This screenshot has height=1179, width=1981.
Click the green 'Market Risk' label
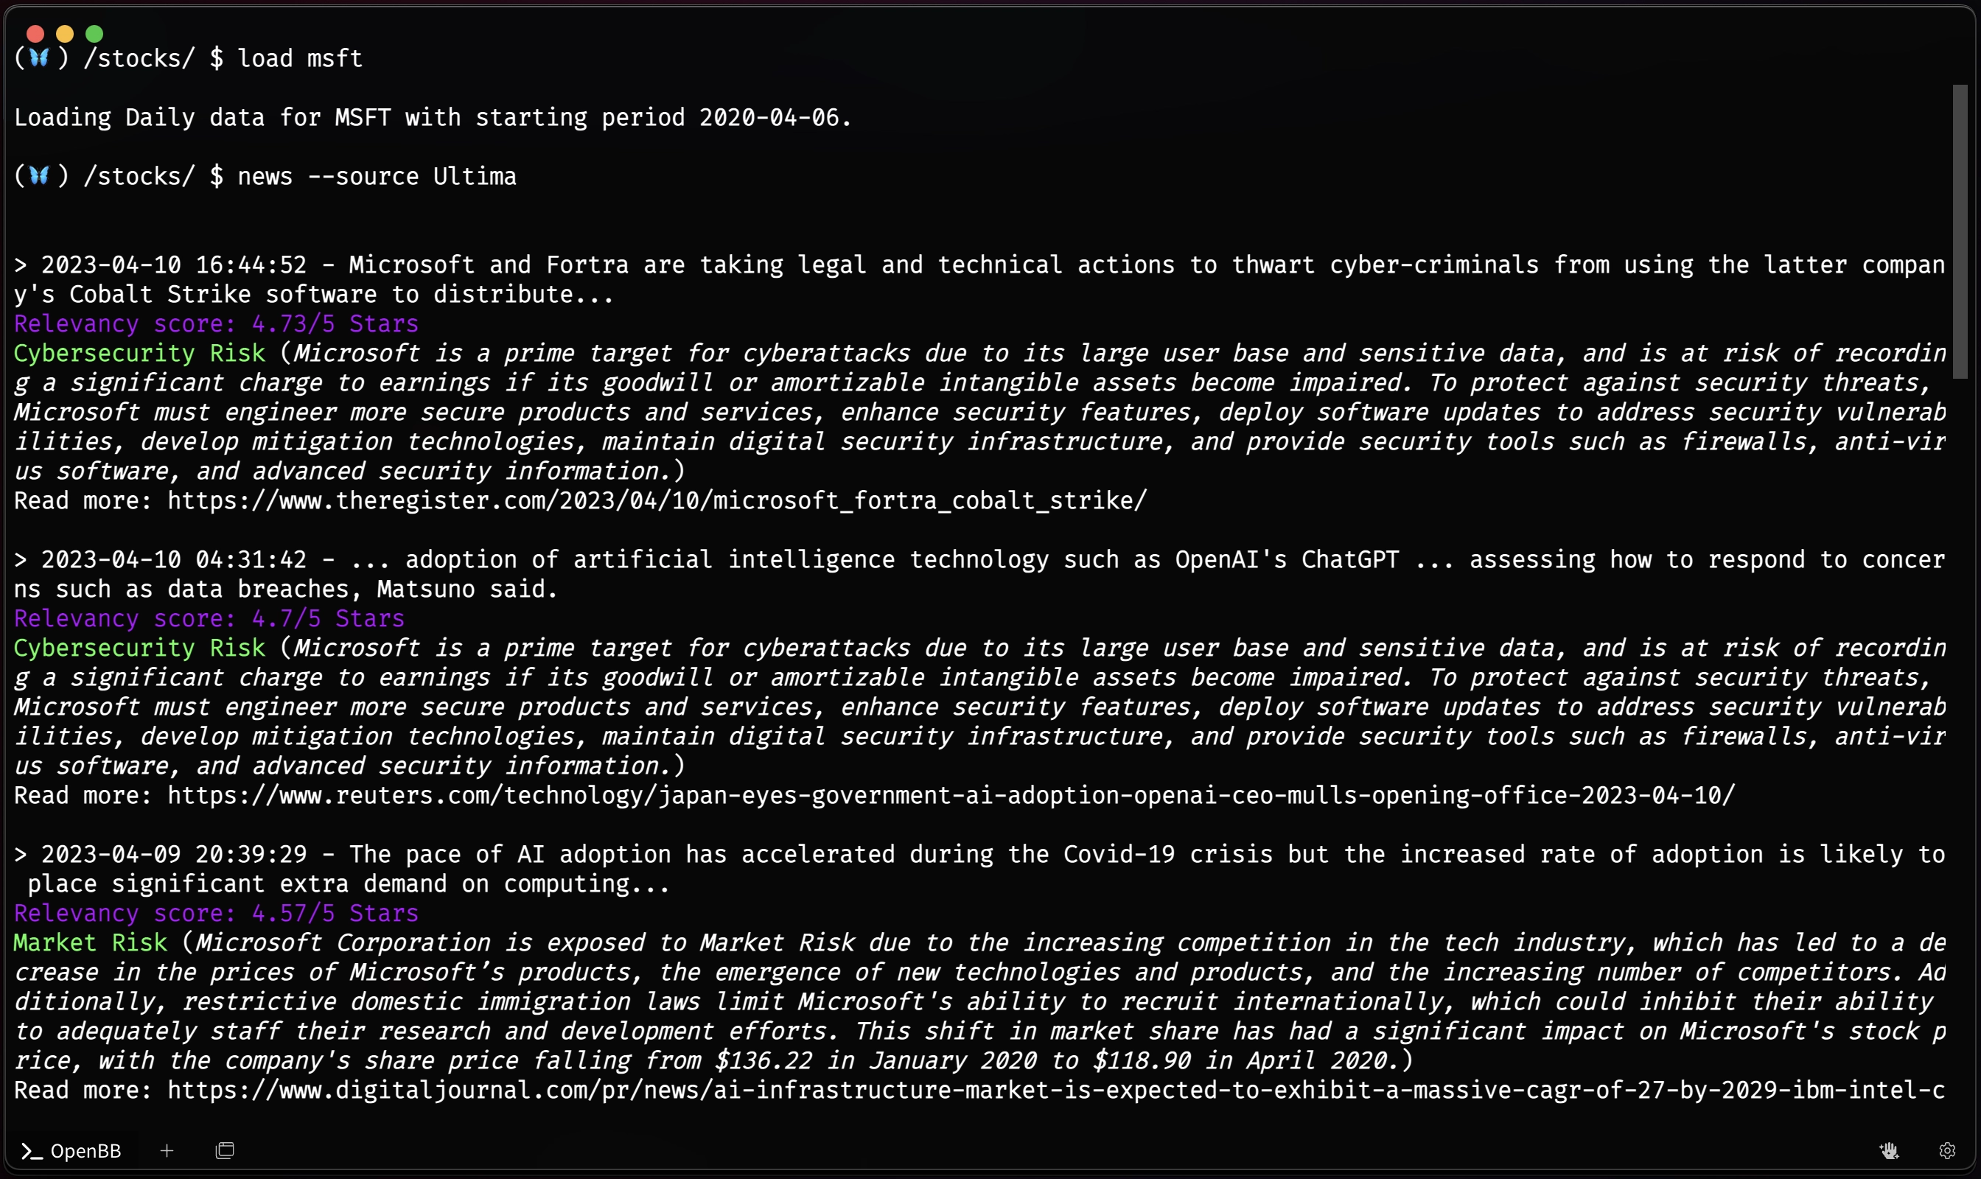(x=91, y=942)
